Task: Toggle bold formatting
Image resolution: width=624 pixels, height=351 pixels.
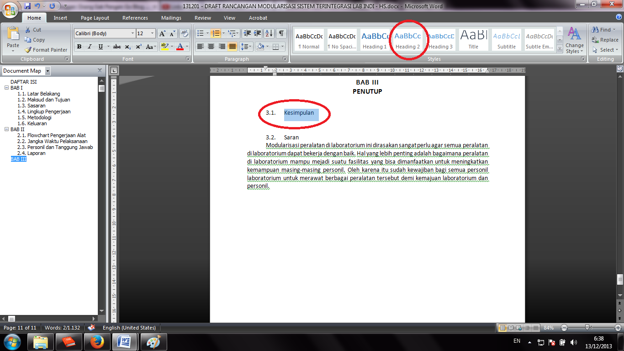Action: [x=79, y=47]
